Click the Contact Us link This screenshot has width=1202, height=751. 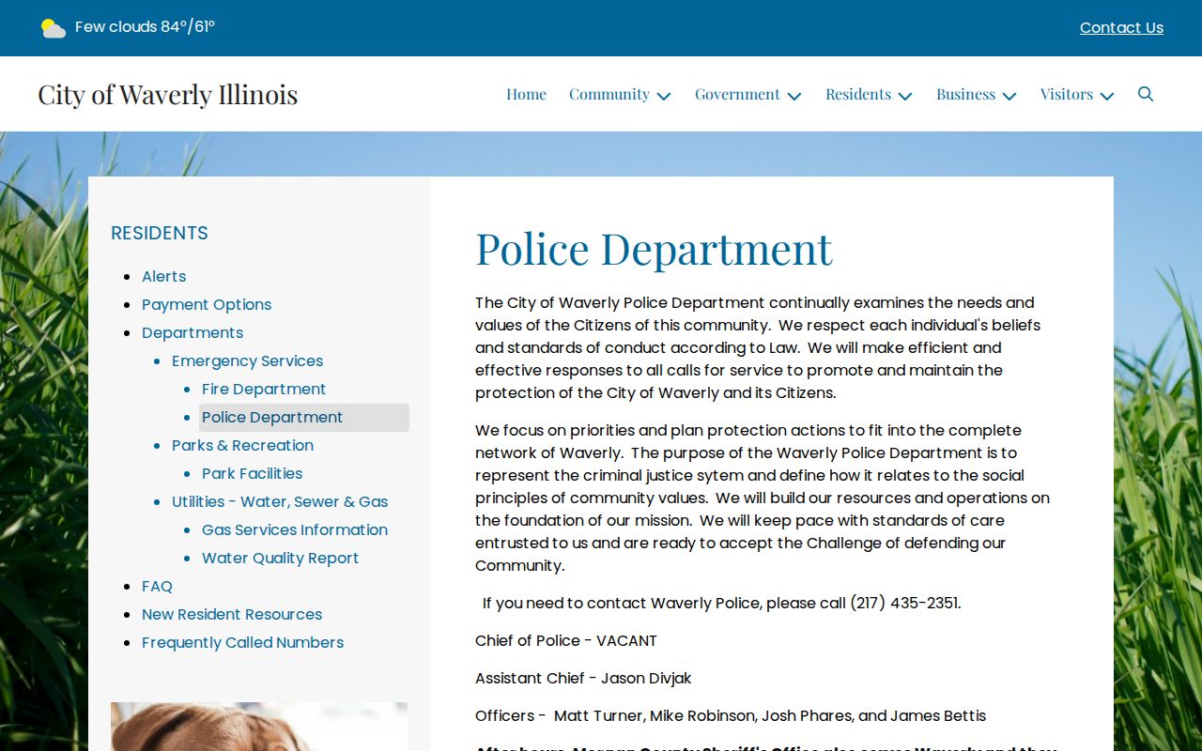(1121, 28)
